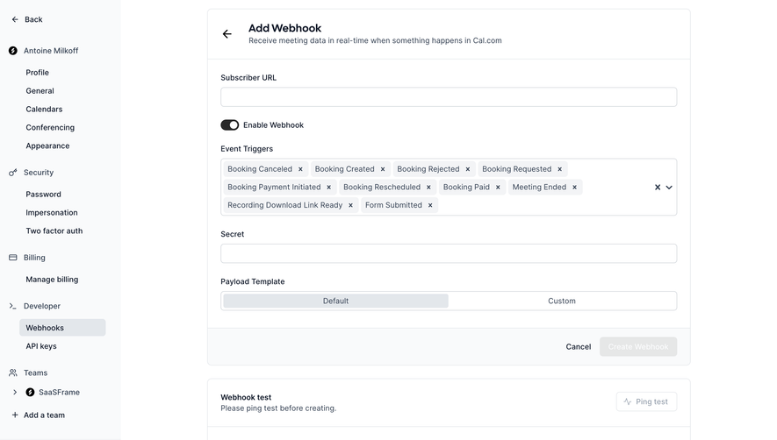Remove the Booking Paid trigger

[x=498, y=187]
